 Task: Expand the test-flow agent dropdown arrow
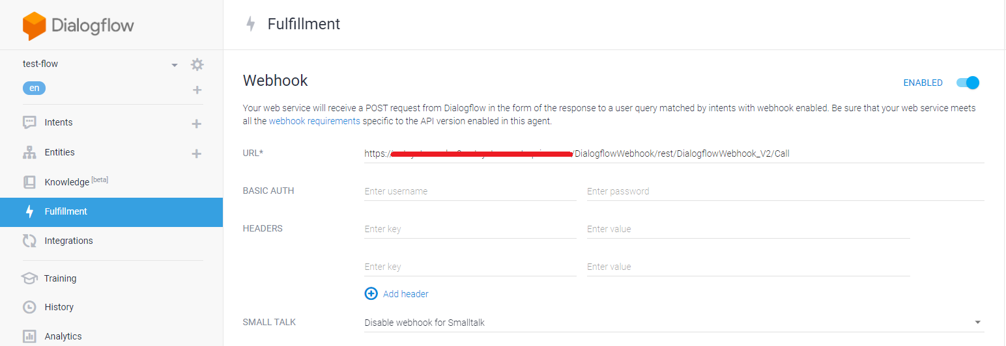(174, 65)
